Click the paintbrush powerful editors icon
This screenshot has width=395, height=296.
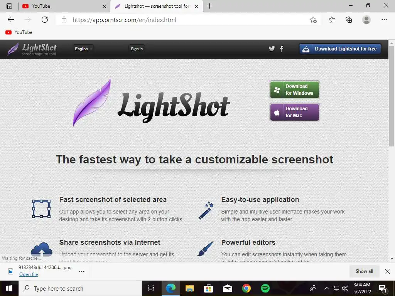205,249
